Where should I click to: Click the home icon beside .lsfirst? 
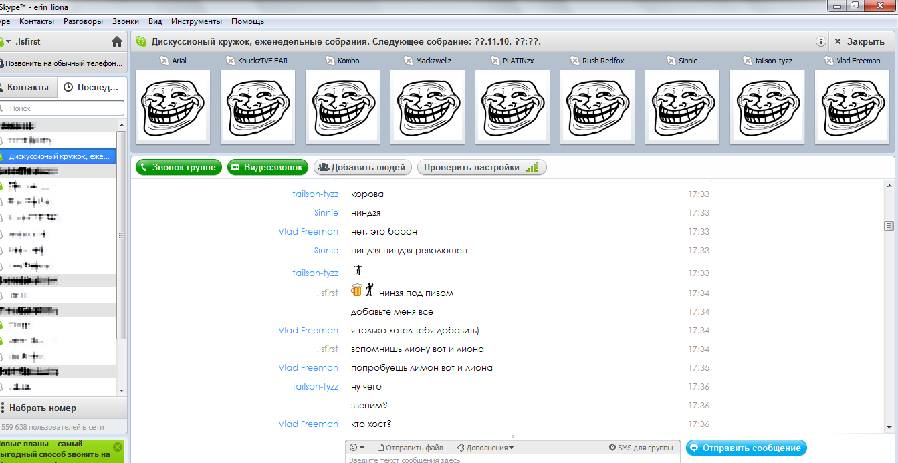[x=117, y=41]
